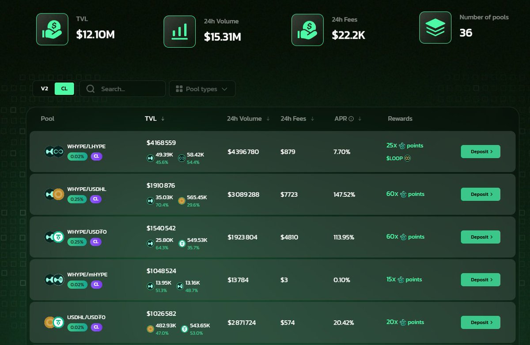Click the 147.52% APR value
The width and height of the screenshot is (530, 345).
click(x=344, y=194)
